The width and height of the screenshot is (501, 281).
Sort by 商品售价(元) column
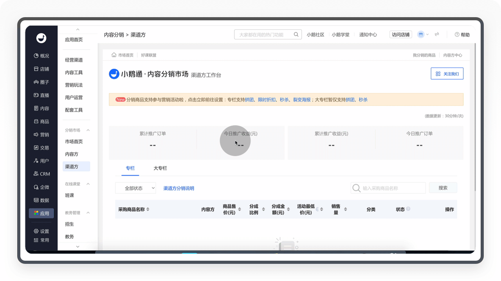click(240, 210)
